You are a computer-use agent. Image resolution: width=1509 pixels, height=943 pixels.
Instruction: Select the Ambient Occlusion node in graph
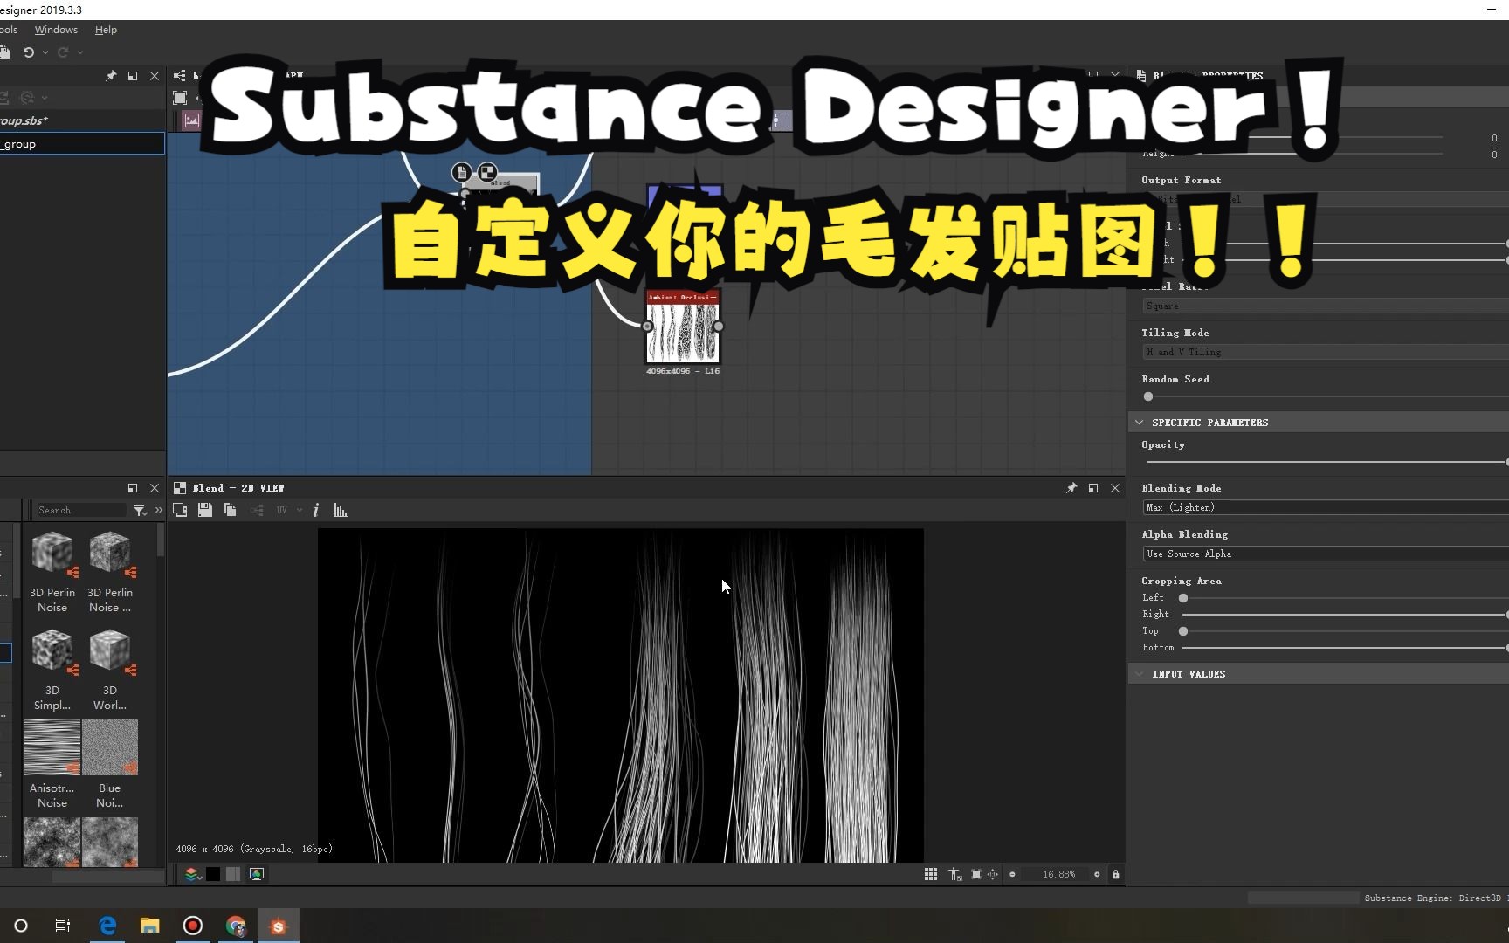[x=683, y=327]
